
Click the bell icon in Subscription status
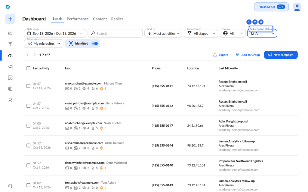click(252, 34)
